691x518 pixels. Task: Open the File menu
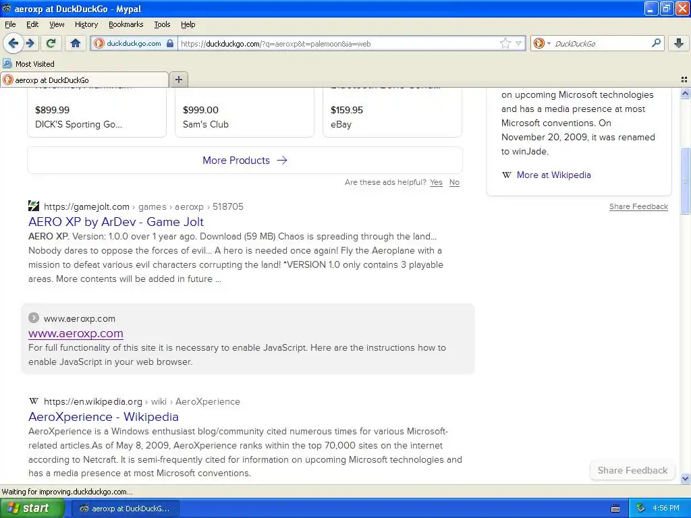[10, 24]
